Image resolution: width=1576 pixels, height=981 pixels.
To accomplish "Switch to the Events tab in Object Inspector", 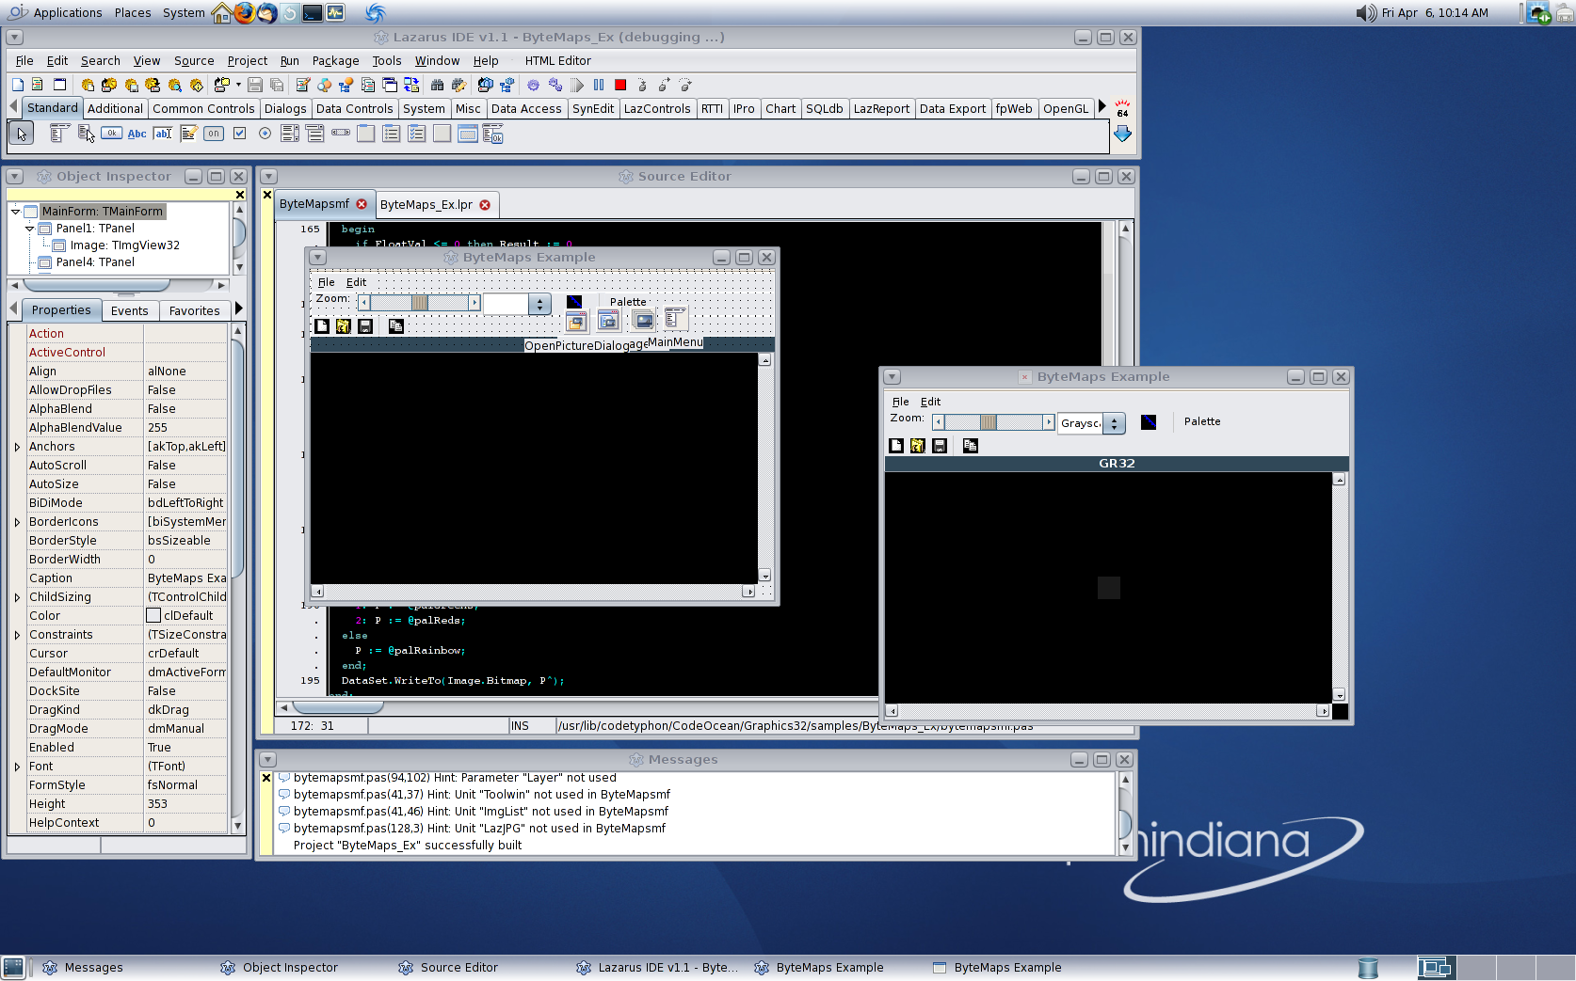I will click(x=129, y=311).
